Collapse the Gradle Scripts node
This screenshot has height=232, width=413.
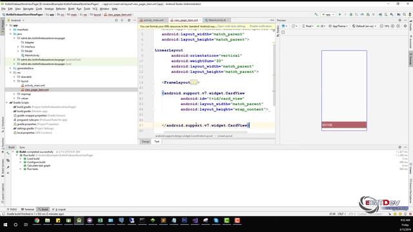coord(7,102)
